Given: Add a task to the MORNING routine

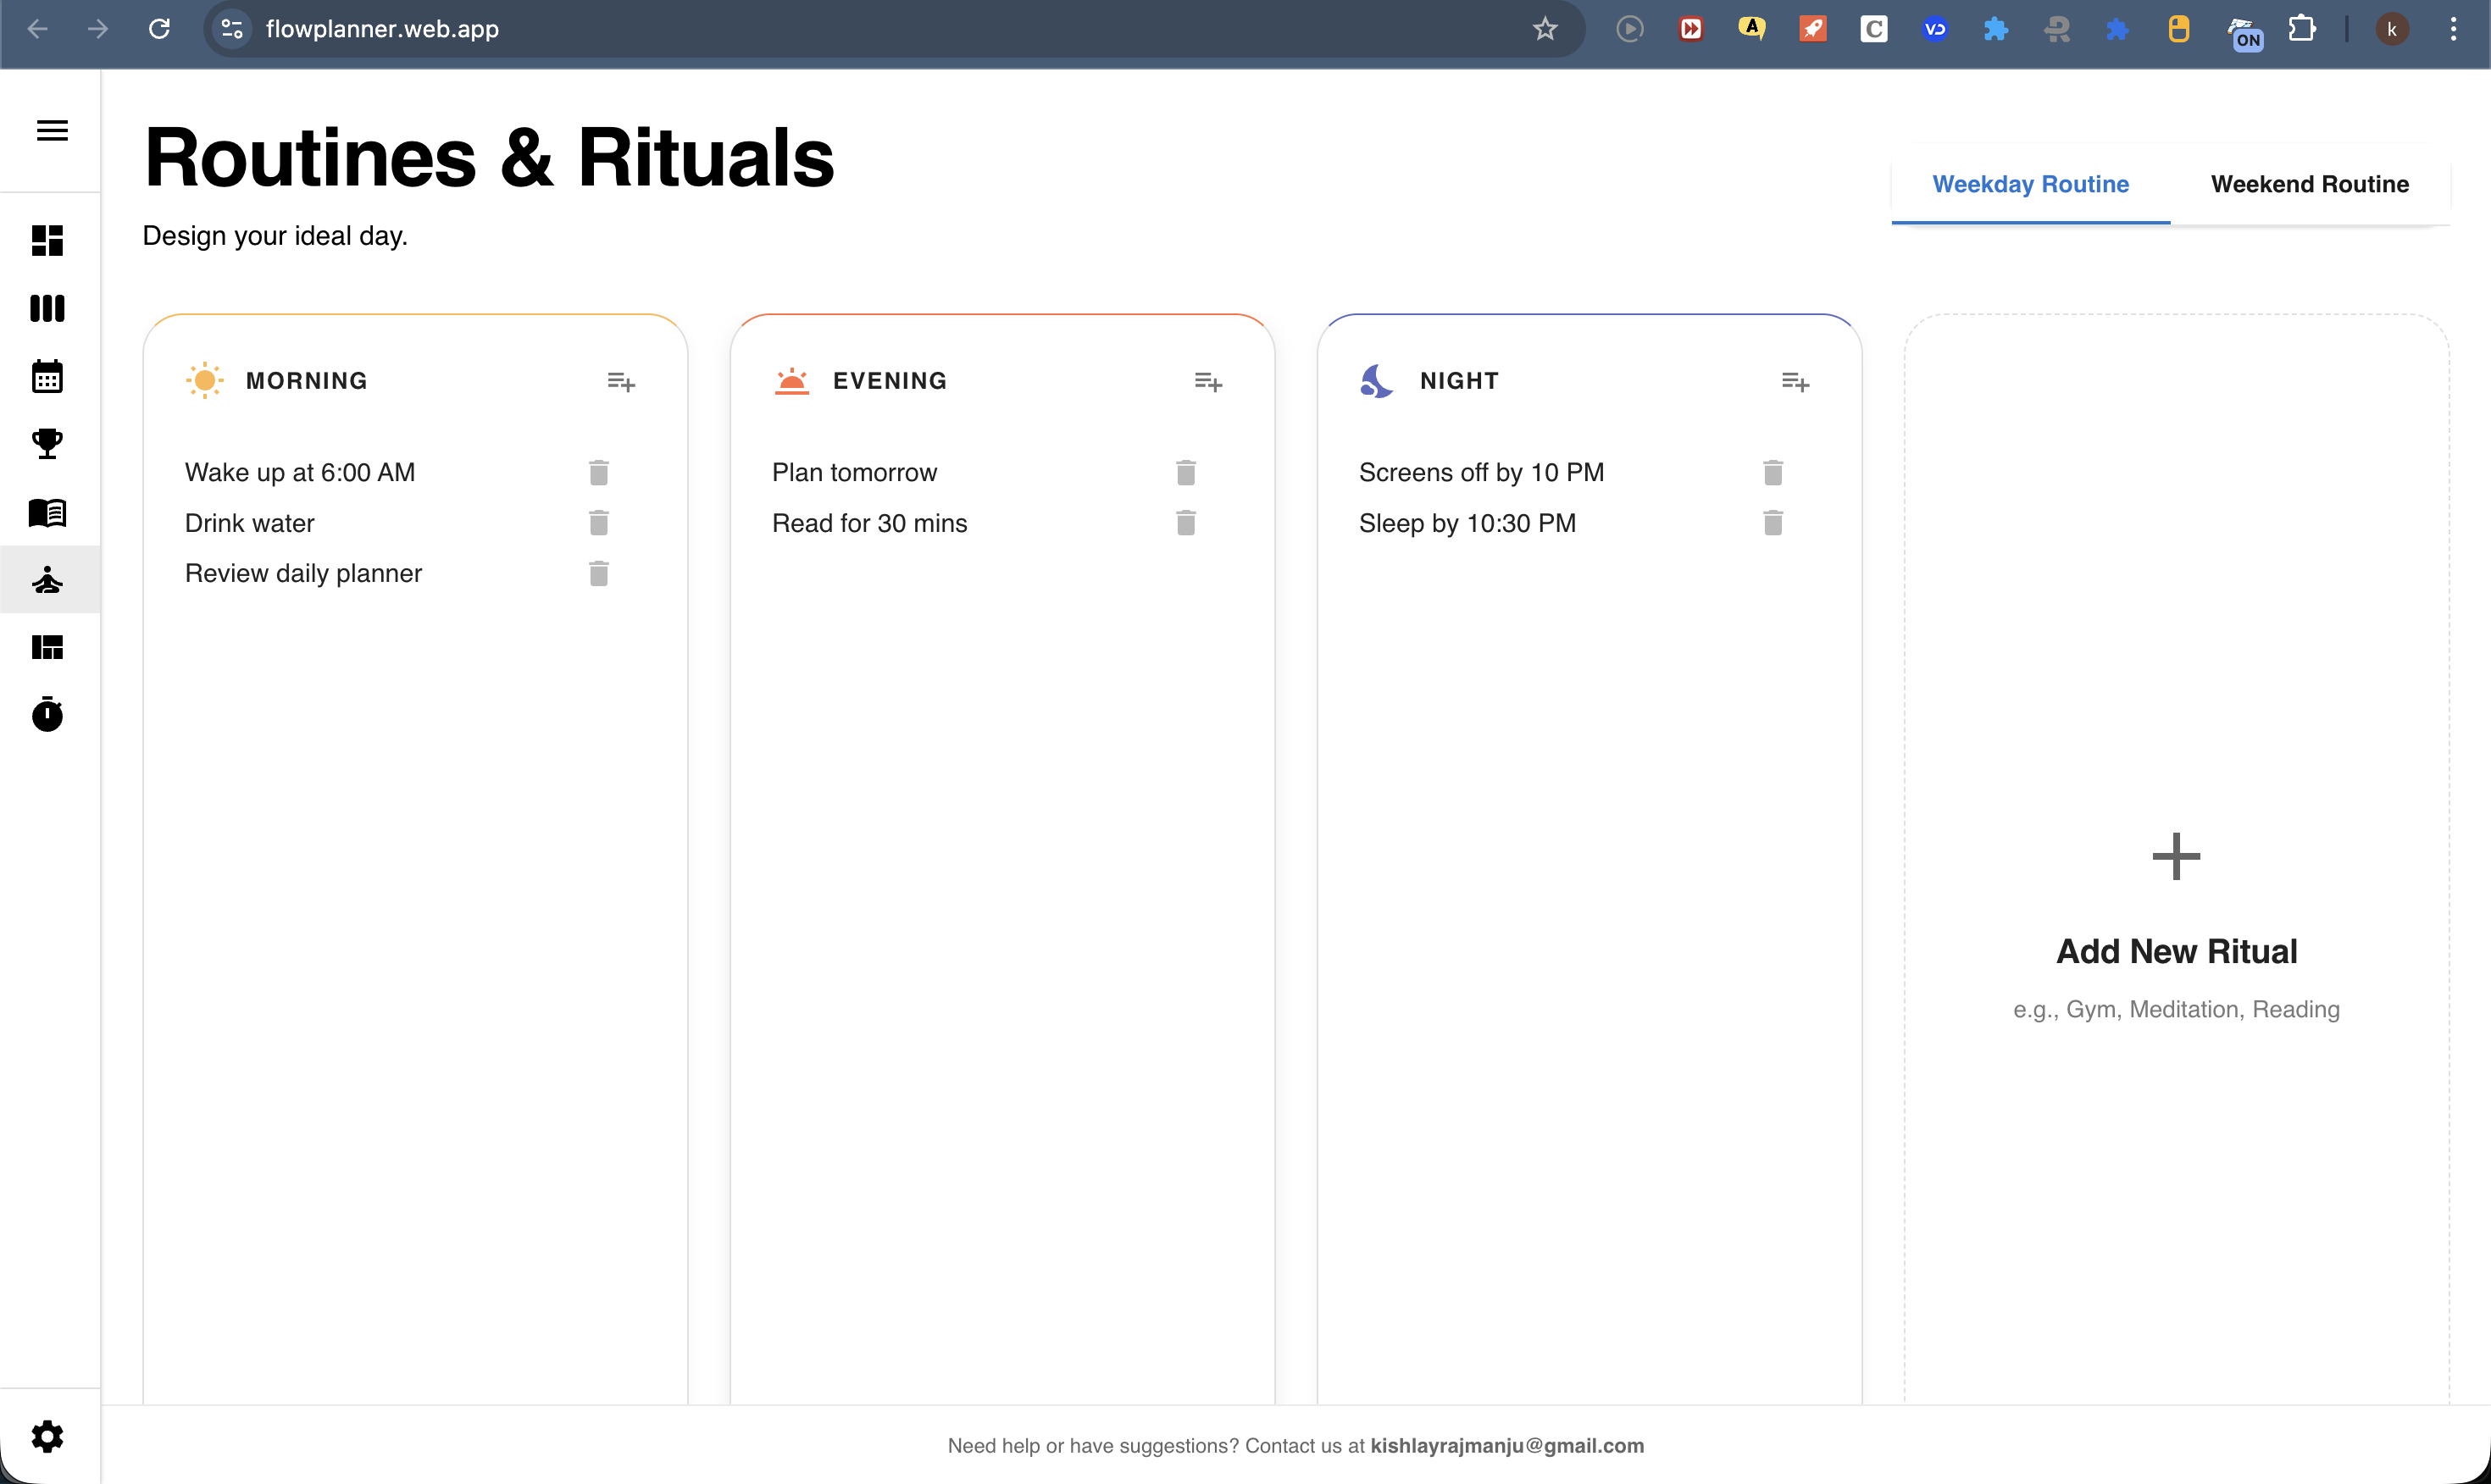Looking at the screenshot, I should coord(622,381).
